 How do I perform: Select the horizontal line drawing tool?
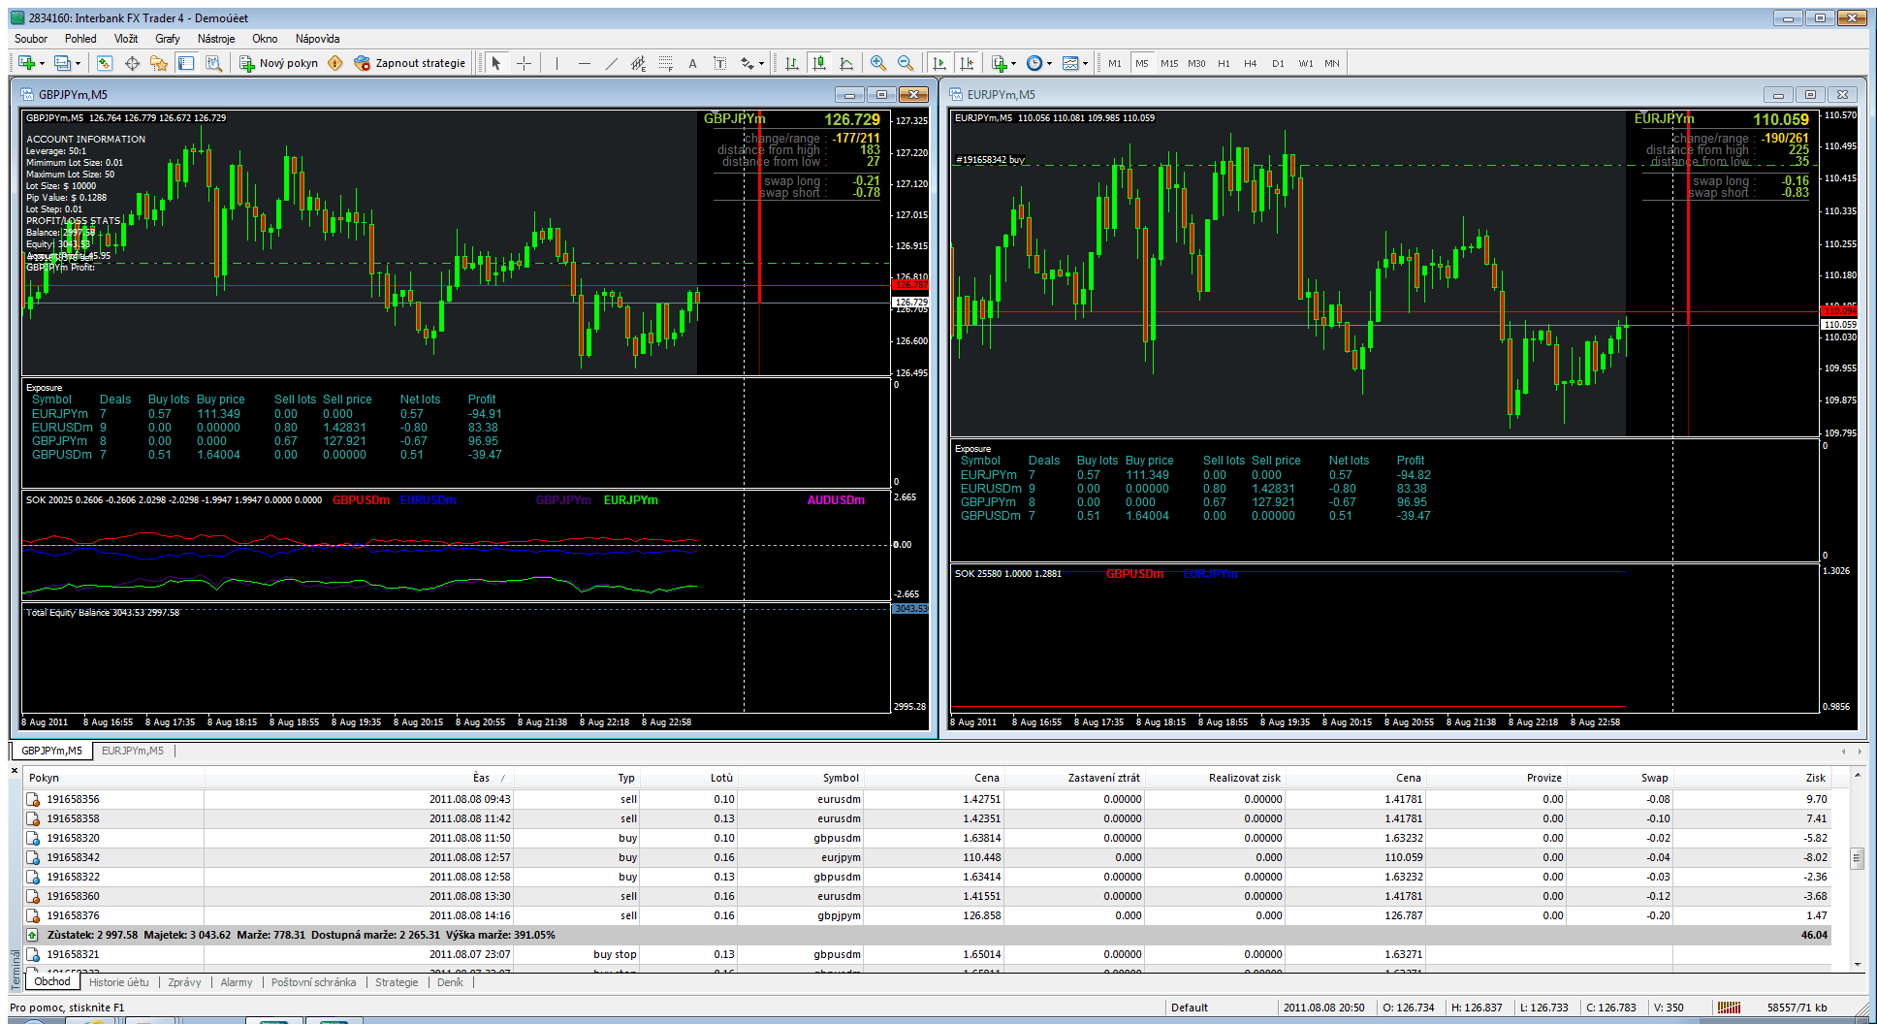(584, 64)
